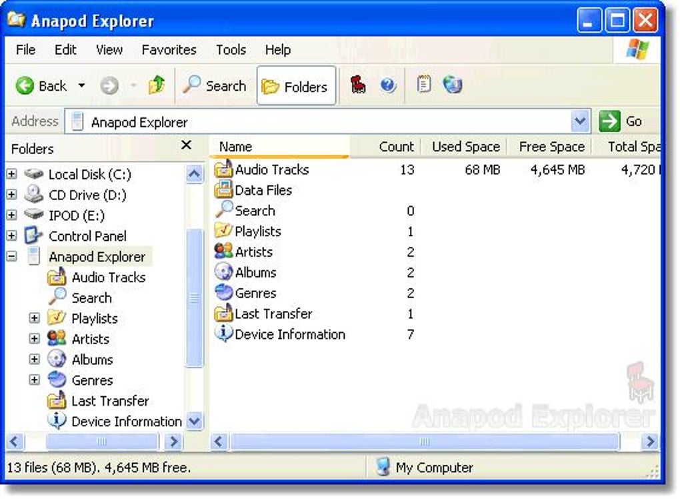Go up one folder level icon
The height and width of the screenshot is (499, 680).
coord(157,85)
